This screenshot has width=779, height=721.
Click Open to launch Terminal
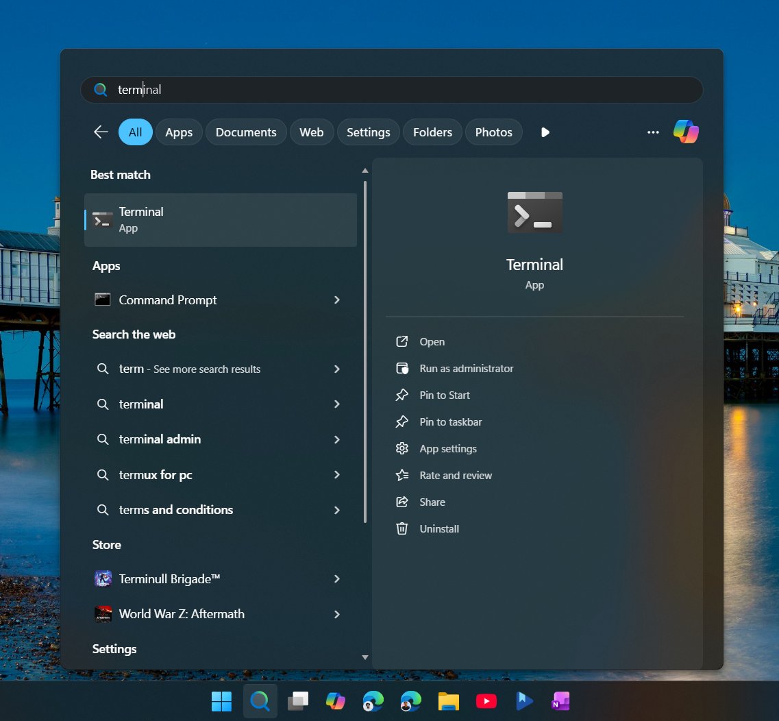pyautogui.click(x=431, y=341)
